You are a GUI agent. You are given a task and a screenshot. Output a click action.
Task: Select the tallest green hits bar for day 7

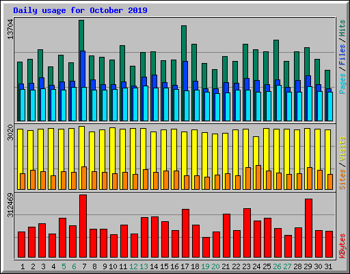pos(81,36)
